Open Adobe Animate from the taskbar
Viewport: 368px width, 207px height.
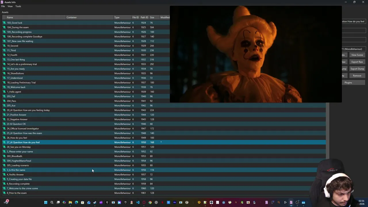pos(175,202)
